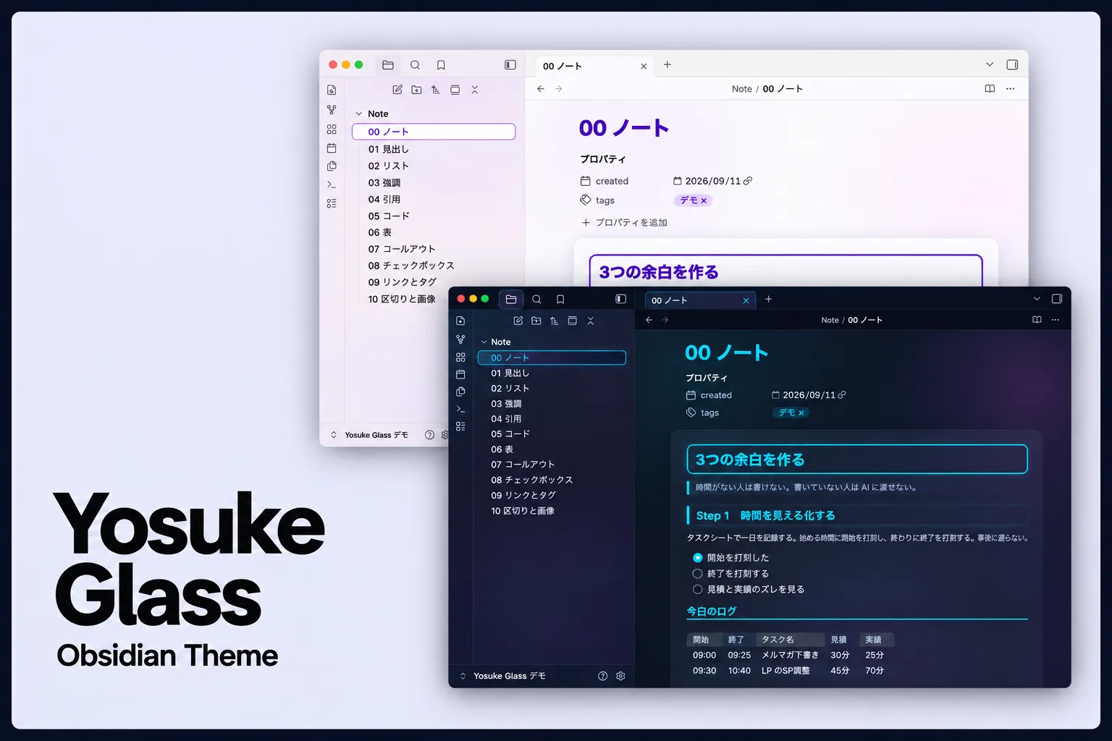Viewport: 1112px width, 741px height.
Task: Navigate back arrow in light window
Action: coord(541,89)
